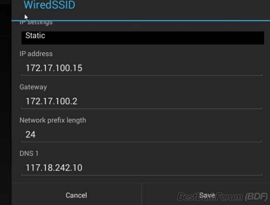This screenshot has height=205, width=270.
Task: Click the dark area left of the dialog
Action: [x=5, y=116]
